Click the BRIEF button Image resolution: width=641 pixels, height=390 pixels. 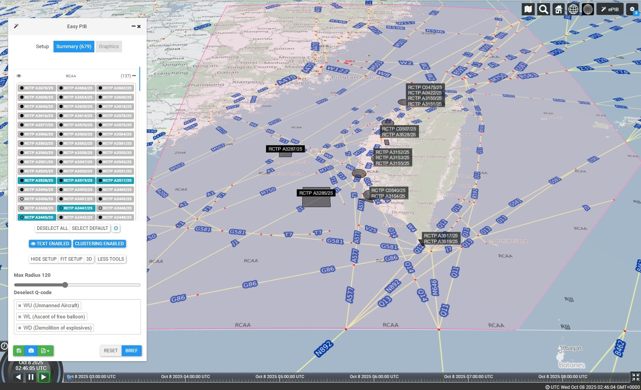pos(131,351)
